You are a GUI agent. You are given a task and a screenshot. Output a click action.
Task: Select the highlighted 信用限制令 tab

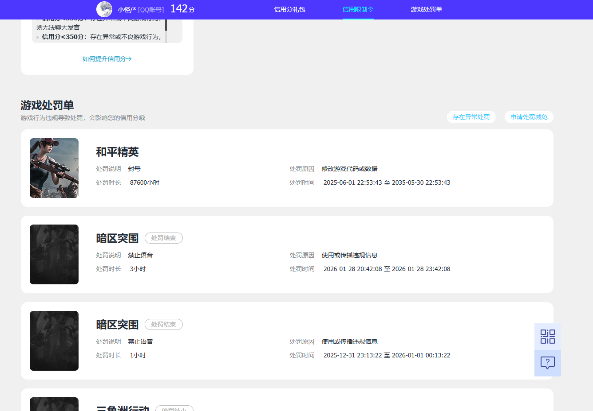coord(358,9)
